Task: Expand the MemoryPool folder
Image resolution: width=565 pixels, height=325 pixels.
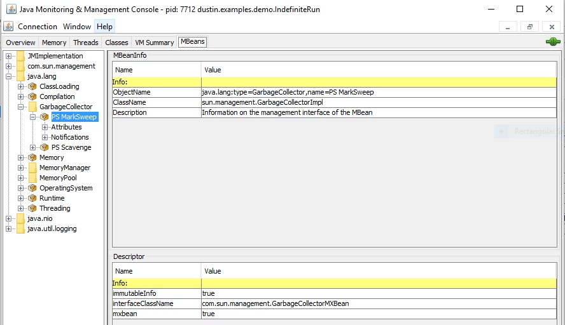Action: coord(20,178)
